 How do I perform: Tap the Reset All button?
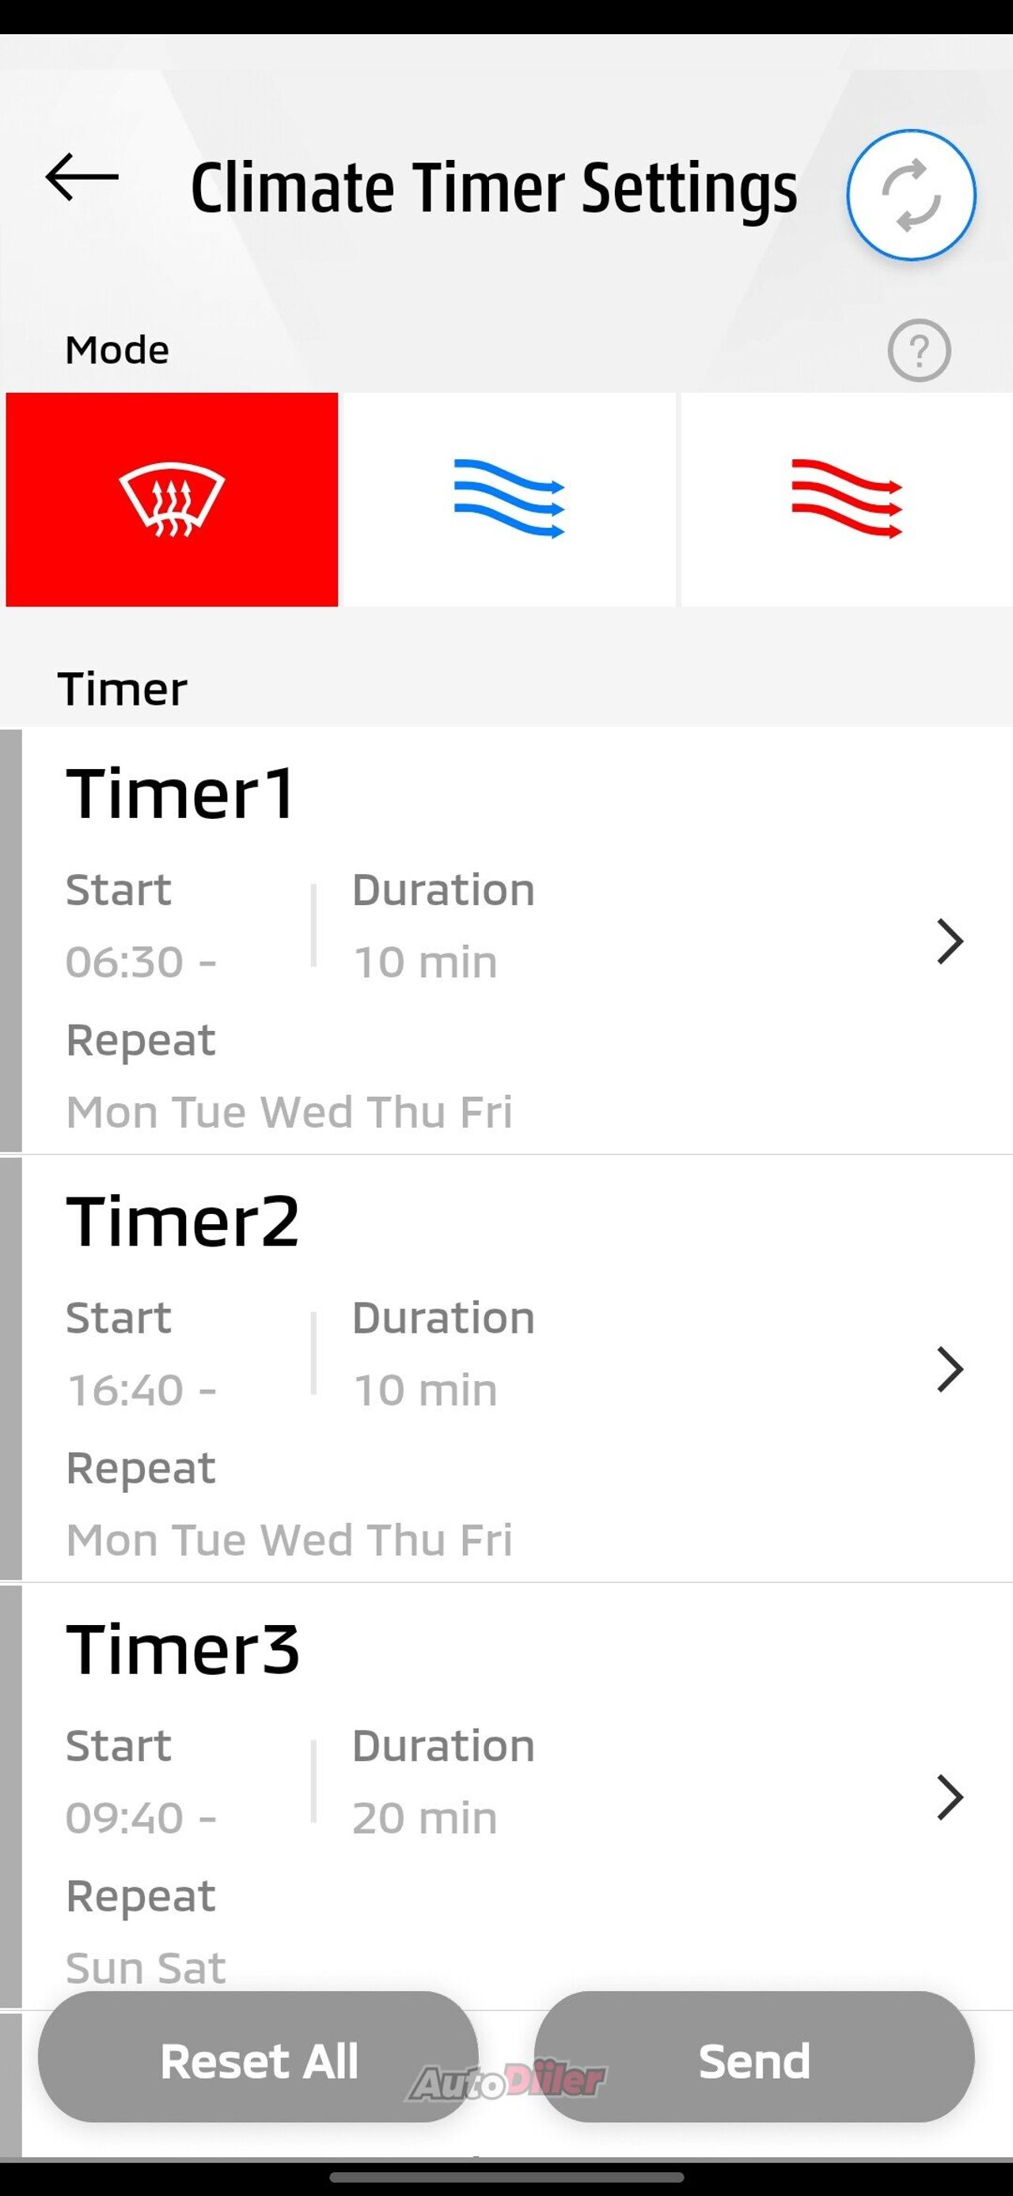[x=258, y=2061]
